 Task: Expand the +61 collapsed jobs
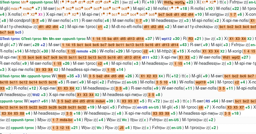click(45, 101)
